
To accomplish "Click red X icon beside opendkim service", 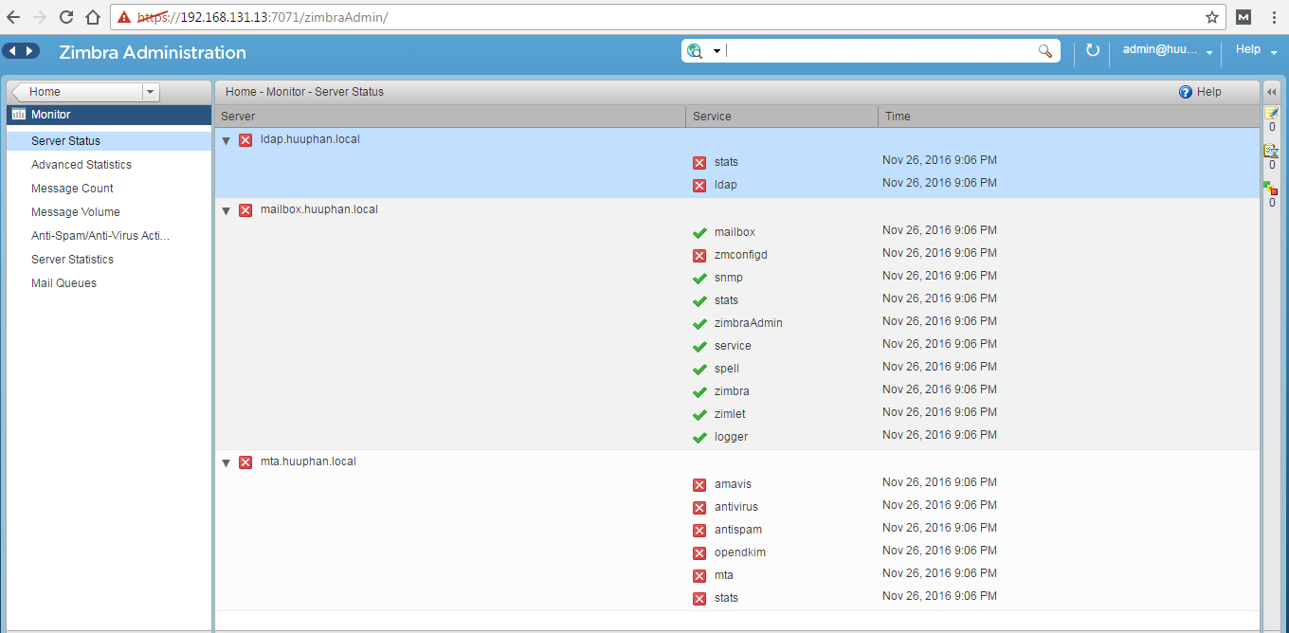I will pos(699,553).
